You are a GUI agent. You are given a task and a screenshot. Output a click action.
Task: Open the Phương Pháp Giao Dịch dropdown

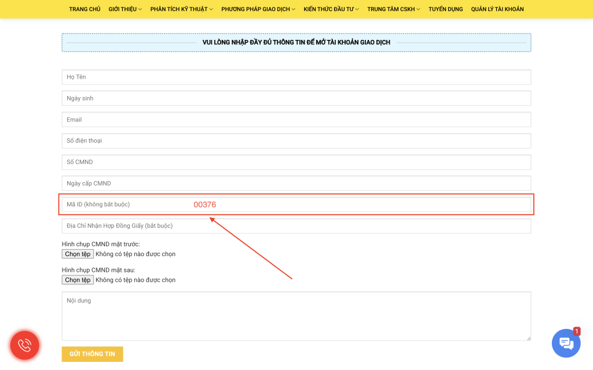coord(258,9)
